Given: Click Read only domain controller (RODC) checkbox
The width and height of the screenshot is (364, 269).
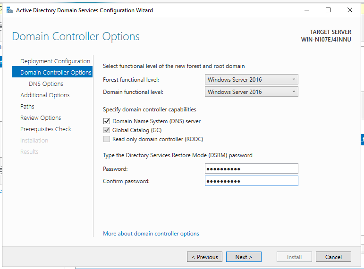Looking at the screenshot, I should click(x=107, y=139).
